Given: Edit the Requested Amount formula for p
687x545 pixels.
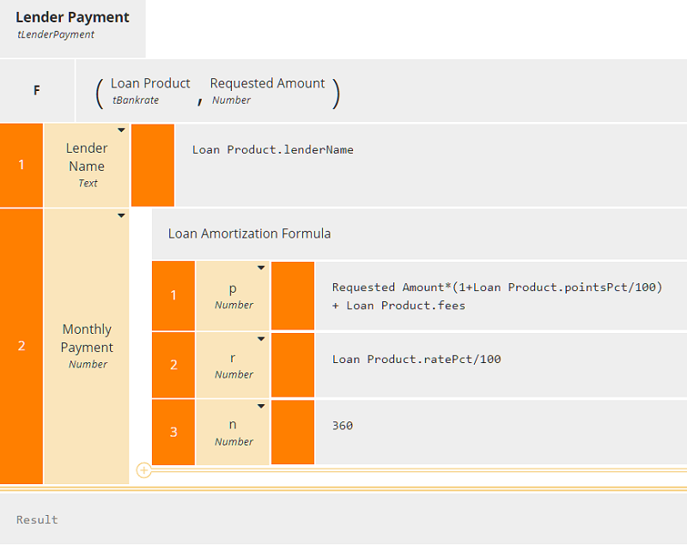Looking at the screenshot, I should pos(496,296).
